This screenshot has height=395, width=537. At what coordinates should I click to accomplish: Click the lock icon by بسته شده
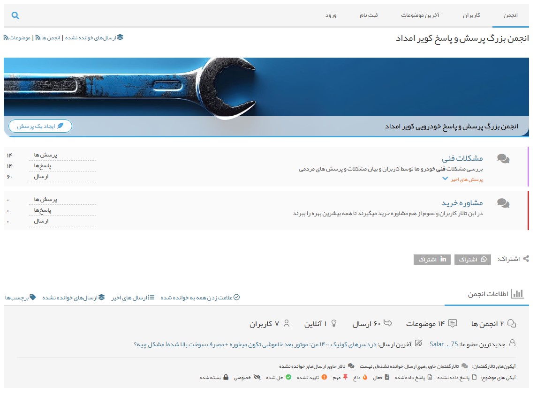(x=226, y=377)
